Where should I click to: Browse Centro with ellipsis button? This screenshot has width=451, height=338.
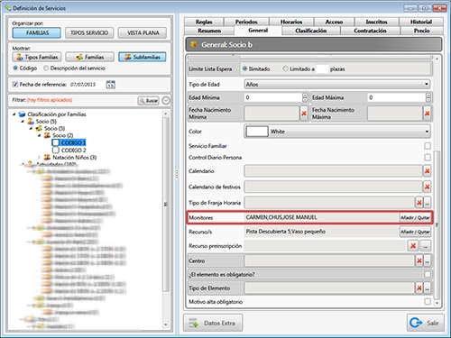(427, 260)
